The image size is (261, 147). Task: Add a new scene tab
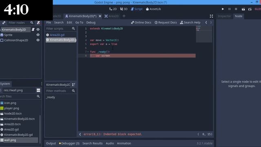124,16
